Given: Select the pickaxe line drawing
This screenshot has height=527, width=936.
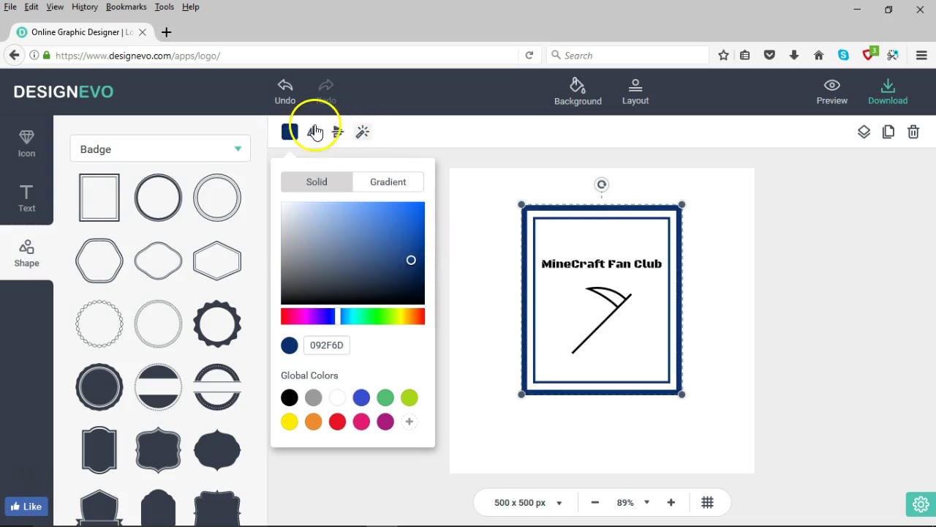Looking at the screenshot, I should (x=601, y=320).
